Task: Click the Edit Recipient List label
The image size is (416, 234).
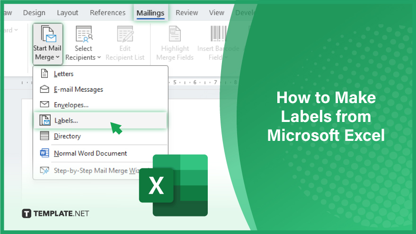Action: (x=125, y=53)
